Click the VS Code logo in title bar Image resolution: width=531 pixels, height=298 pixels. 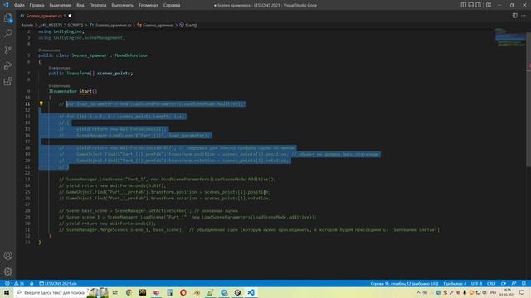[x=6, y=5]
